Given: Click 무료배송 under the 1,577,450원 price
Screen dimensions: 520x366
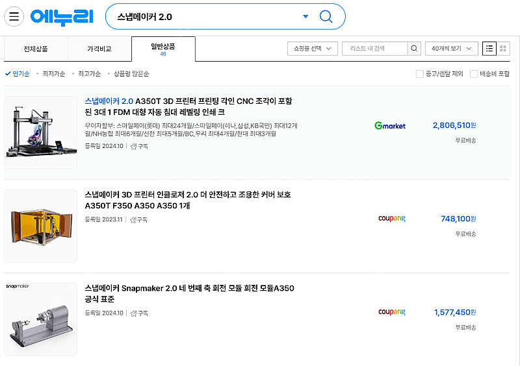Looking at the screenshot, I should (465, 327).
